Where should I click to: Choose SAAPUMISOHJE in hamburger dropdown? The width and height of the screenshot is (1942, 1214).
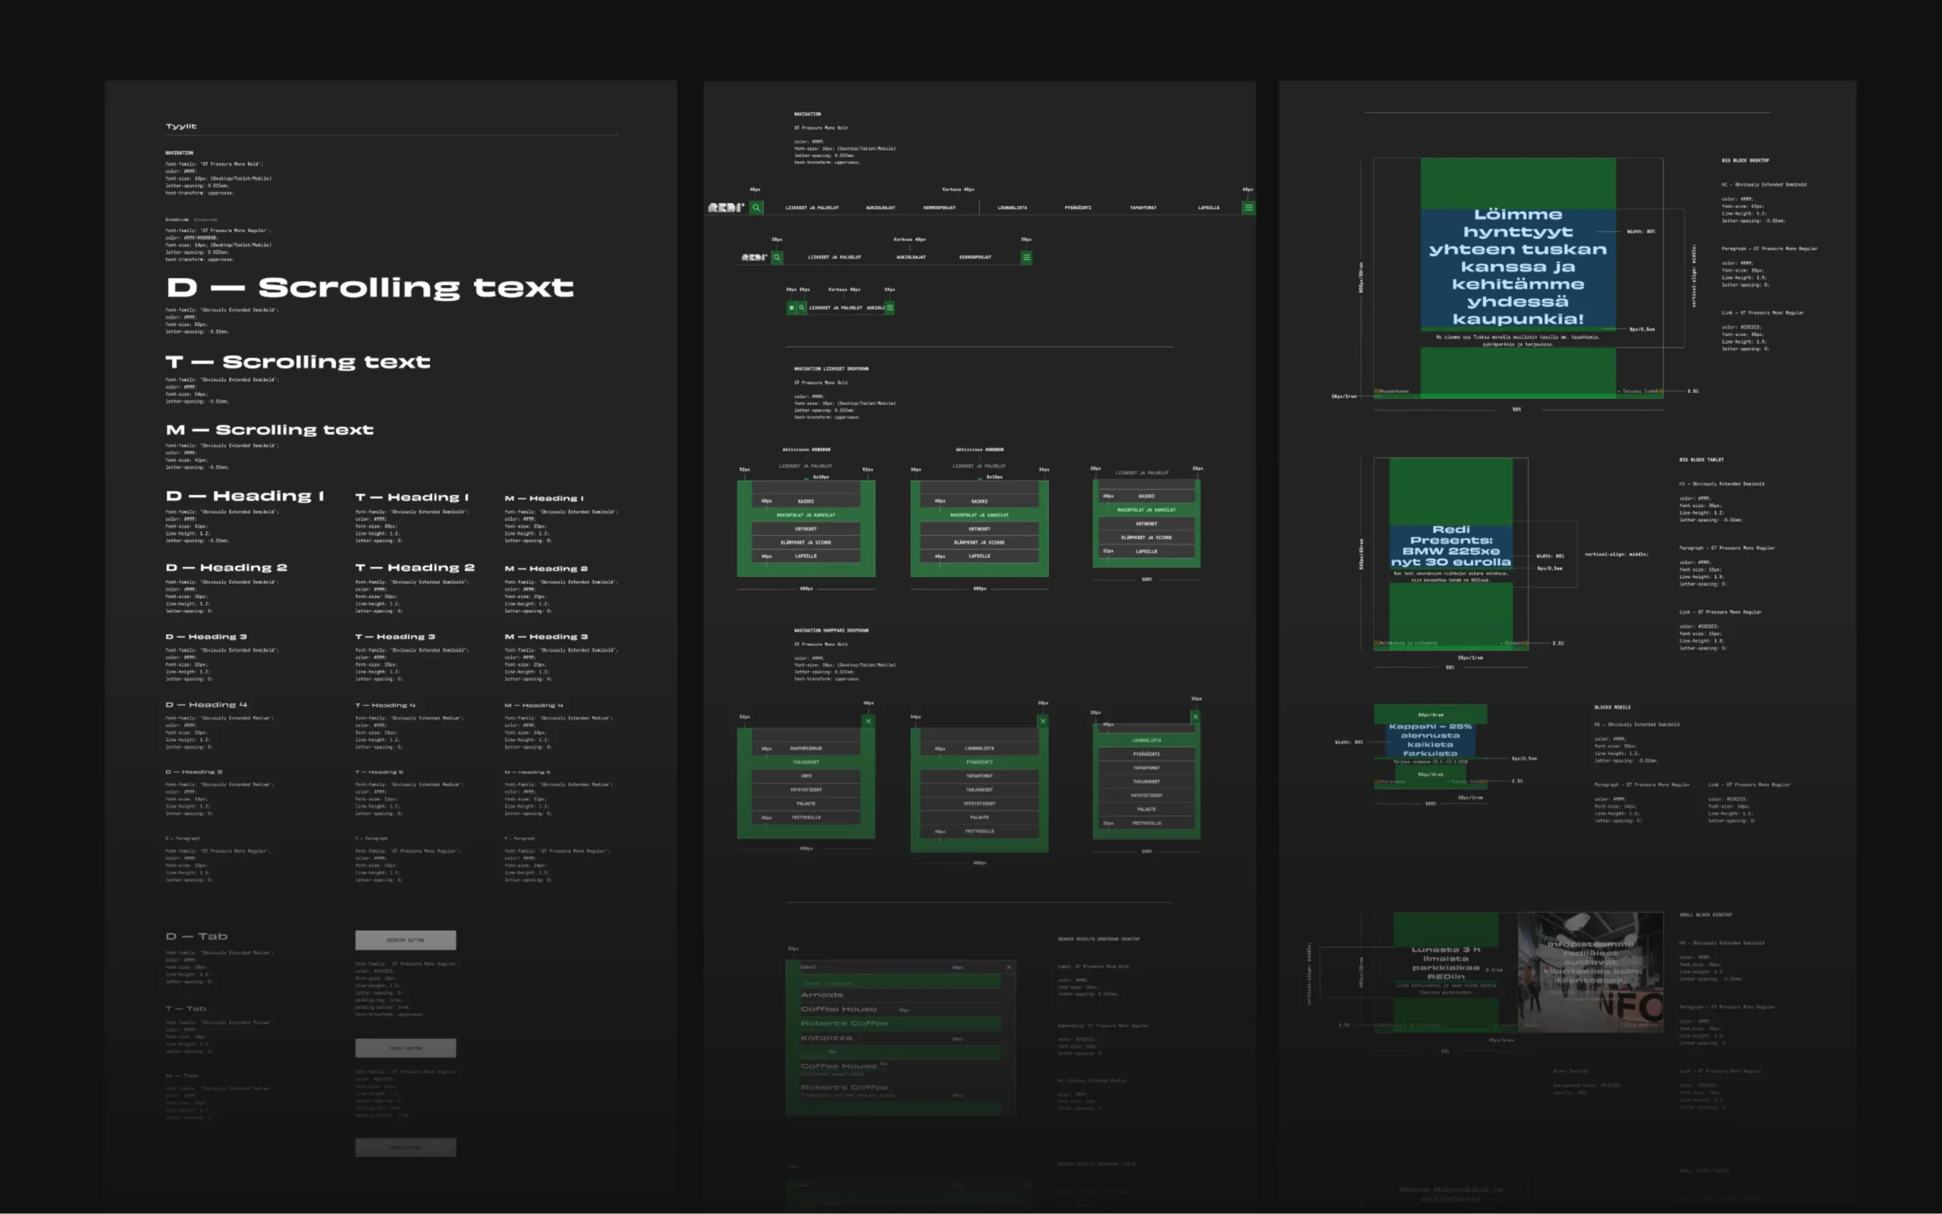(806, 748)
